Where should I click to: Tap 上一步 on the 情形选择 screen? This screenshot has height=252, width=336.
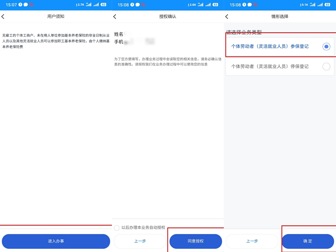click(x=252, y=241)
